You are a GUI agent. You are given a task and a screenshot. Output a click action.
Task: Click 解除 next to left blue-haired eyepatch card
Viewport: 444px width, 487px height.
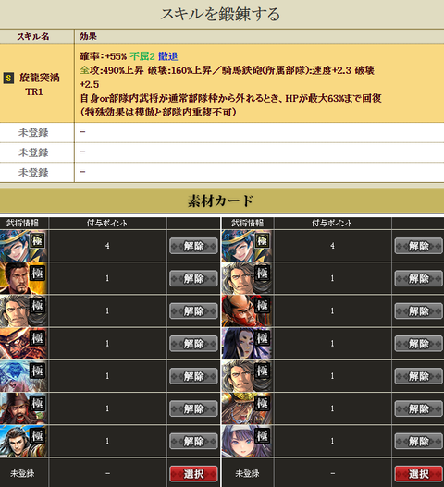193,246
